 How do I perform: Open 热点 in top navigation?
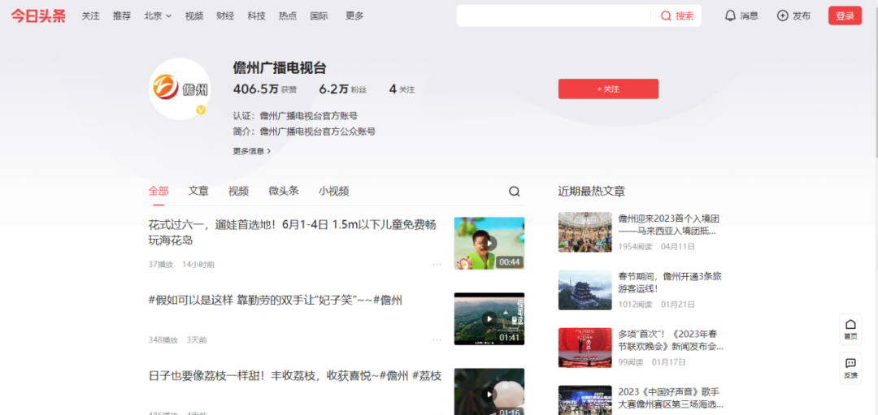click(x=288, y=15)
